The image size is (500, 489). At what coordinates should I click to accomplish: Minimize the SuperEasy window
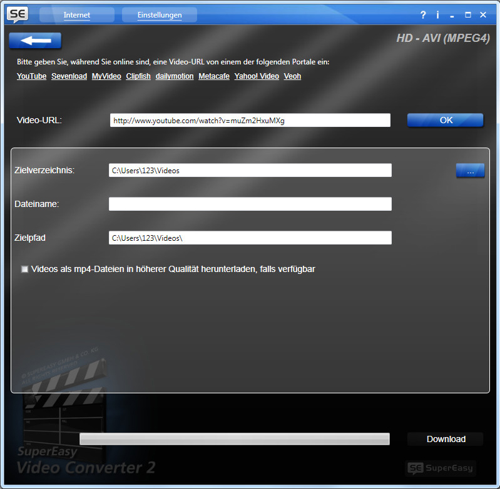point(452,15)
